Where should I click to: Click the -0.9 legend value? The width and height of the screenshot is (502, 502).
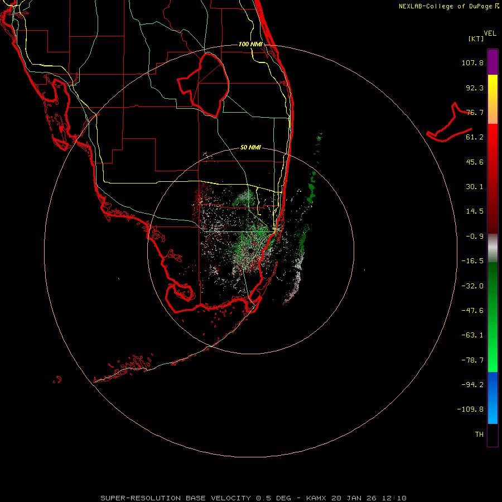click(x=475, y=236)
